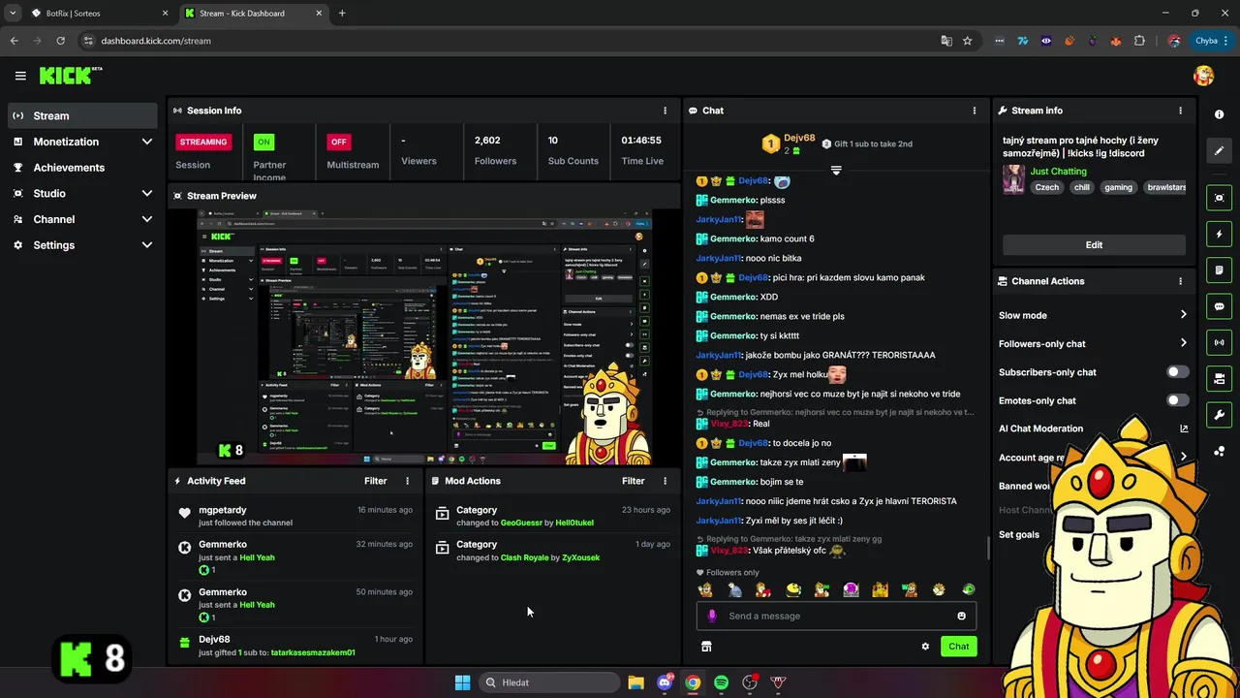Click the translate page icon in address bar
Screen dimensions: 1240x698
click(x=946, y=41)
